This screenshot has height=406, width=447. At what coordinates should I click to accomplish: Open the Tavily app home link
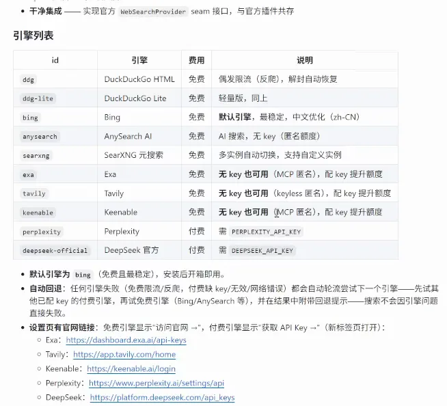tap(124, 354)
